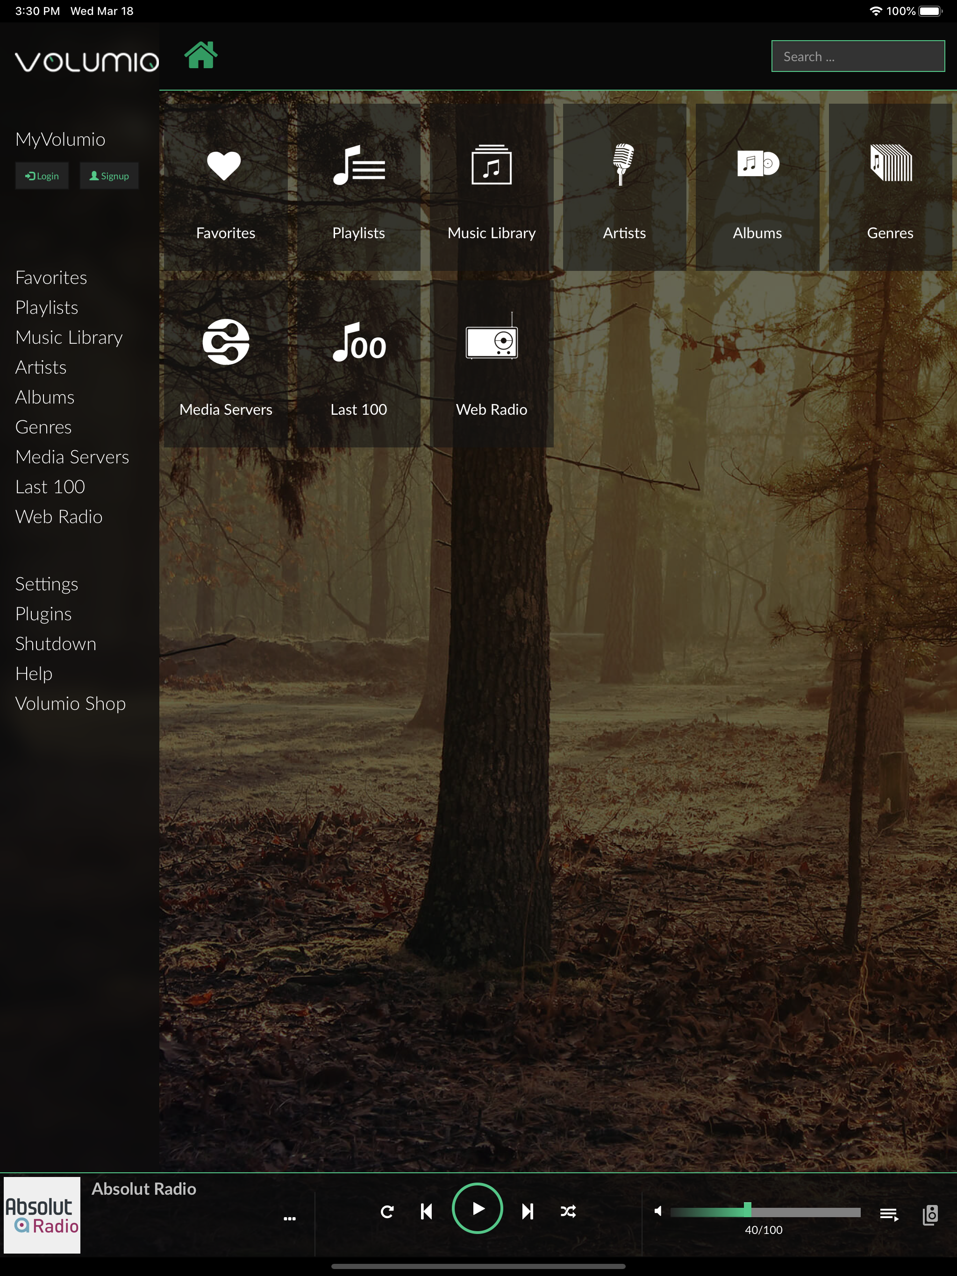Click the green Home icon
Viewport: 957px width, 1276px height.
pyautogui.click(x=200, y=56)
